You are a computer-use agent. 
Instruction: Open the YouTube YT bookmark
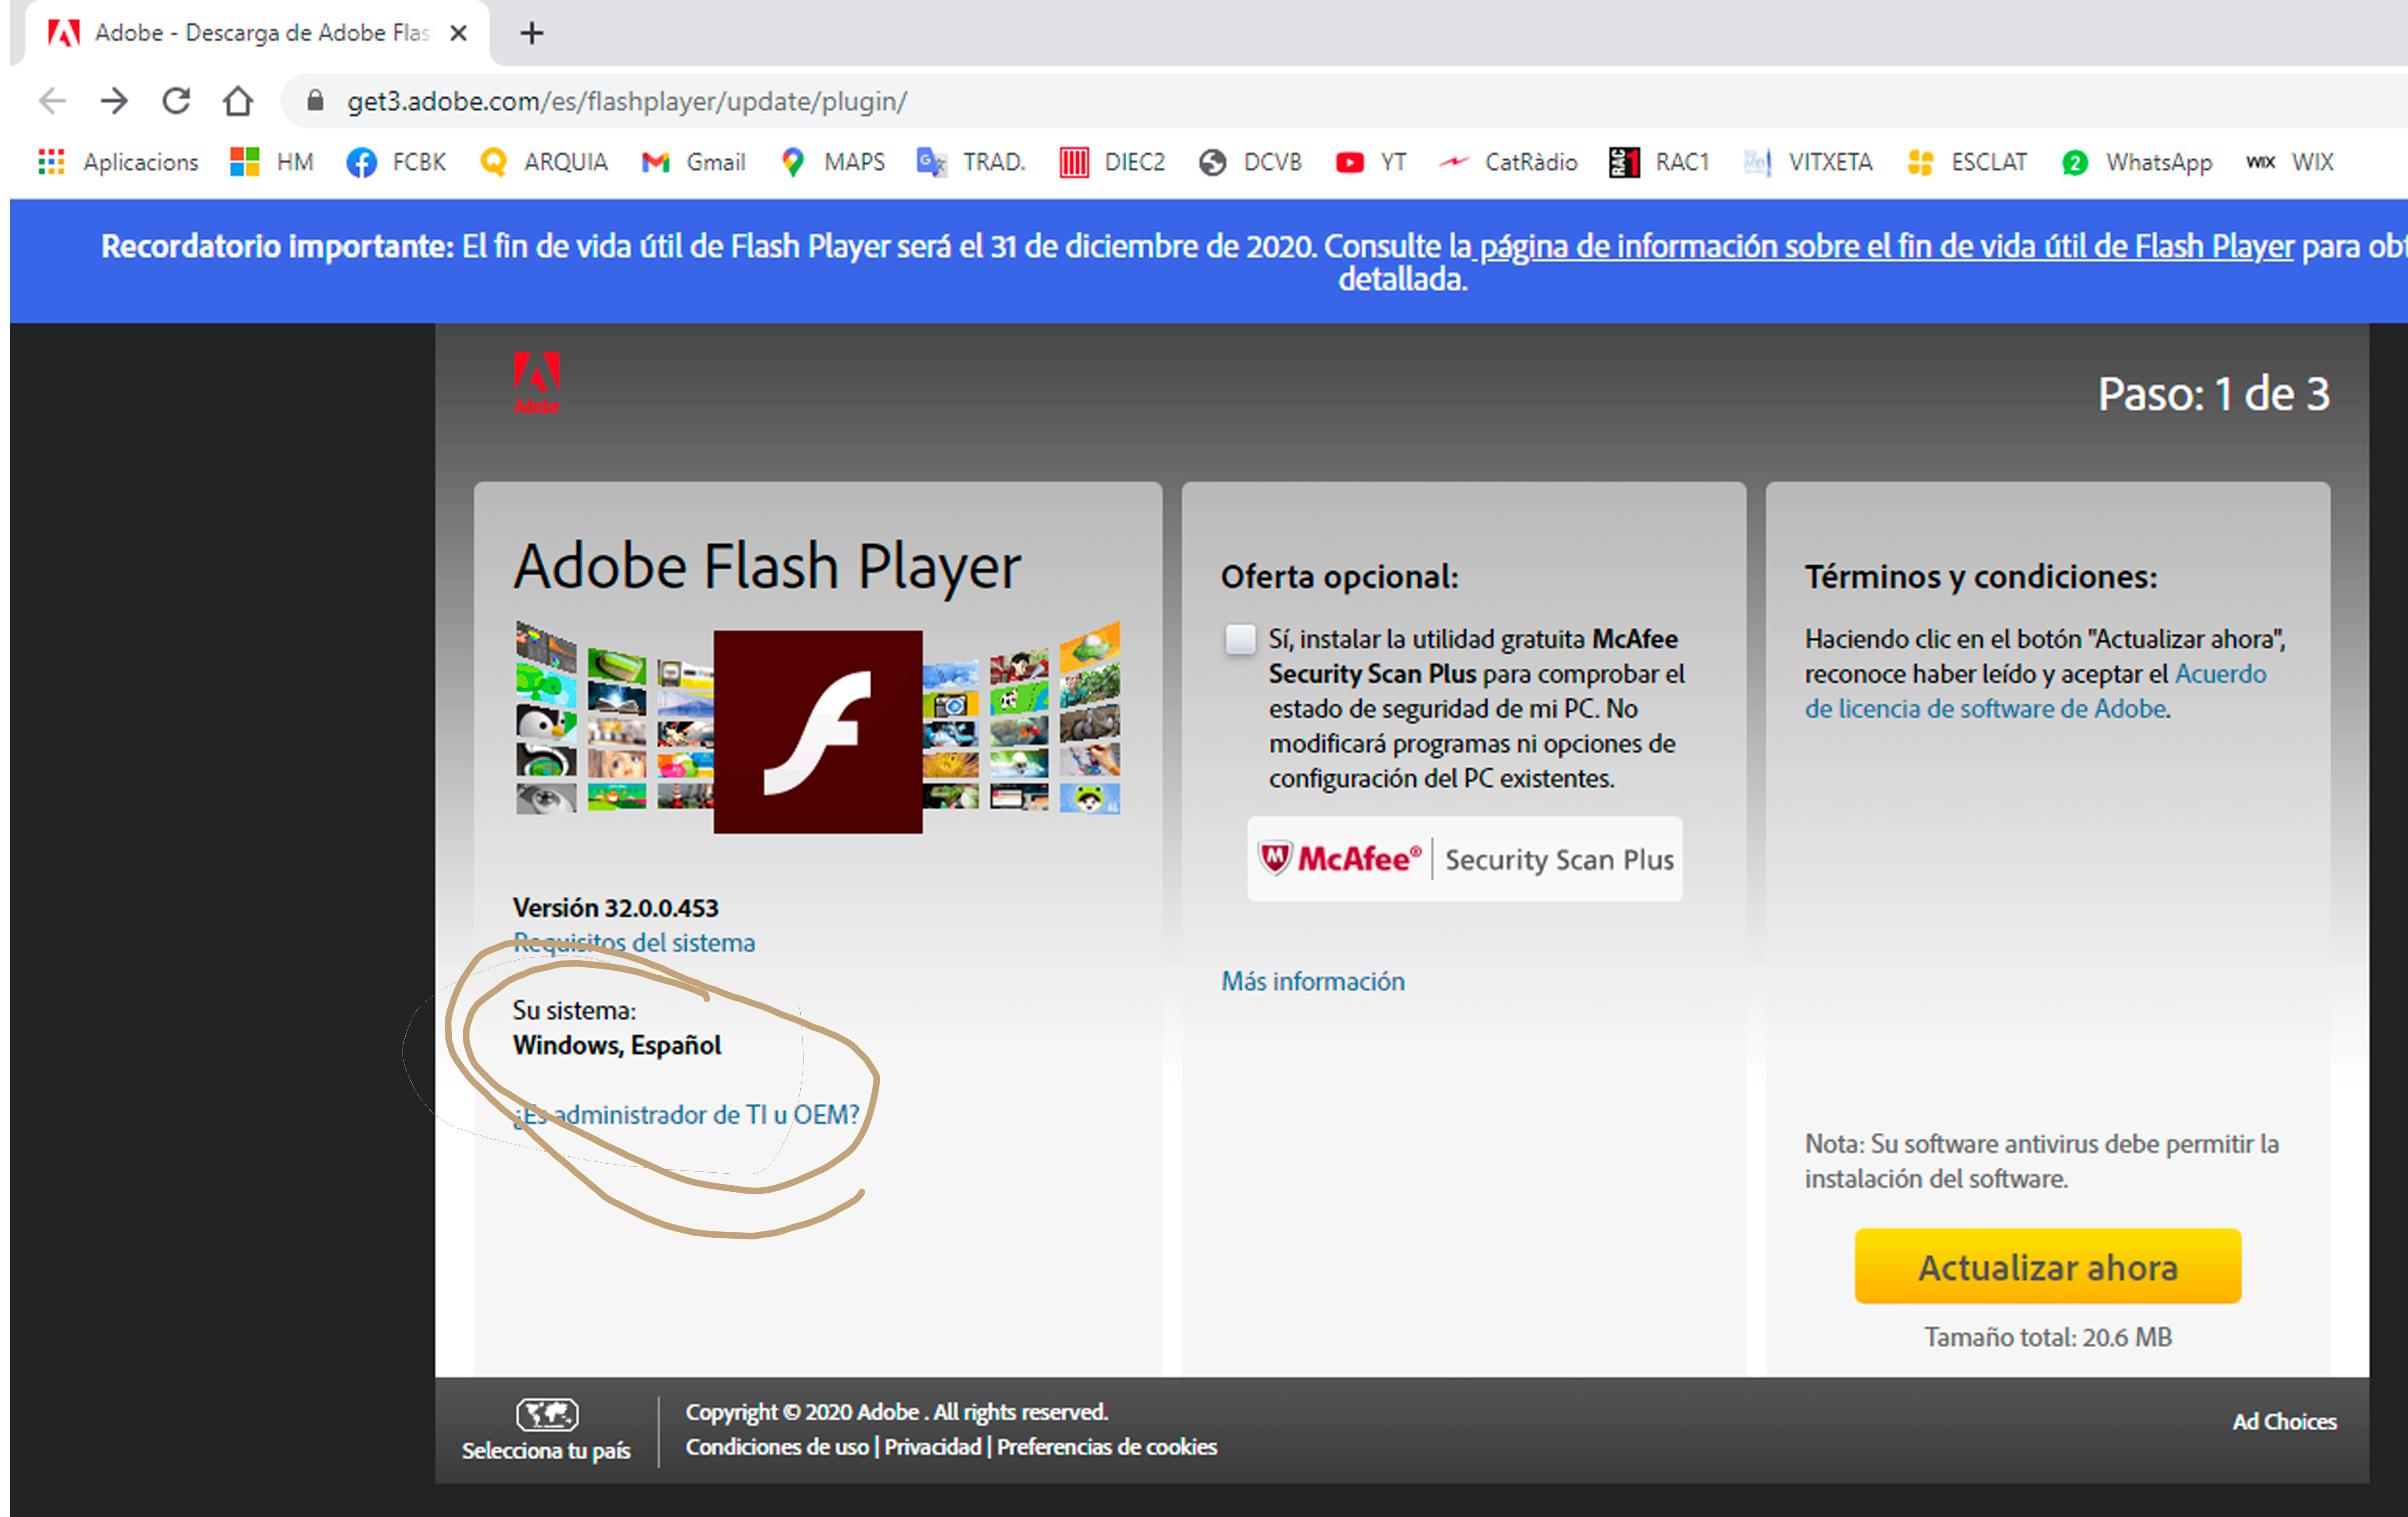tap(1371, 162)
